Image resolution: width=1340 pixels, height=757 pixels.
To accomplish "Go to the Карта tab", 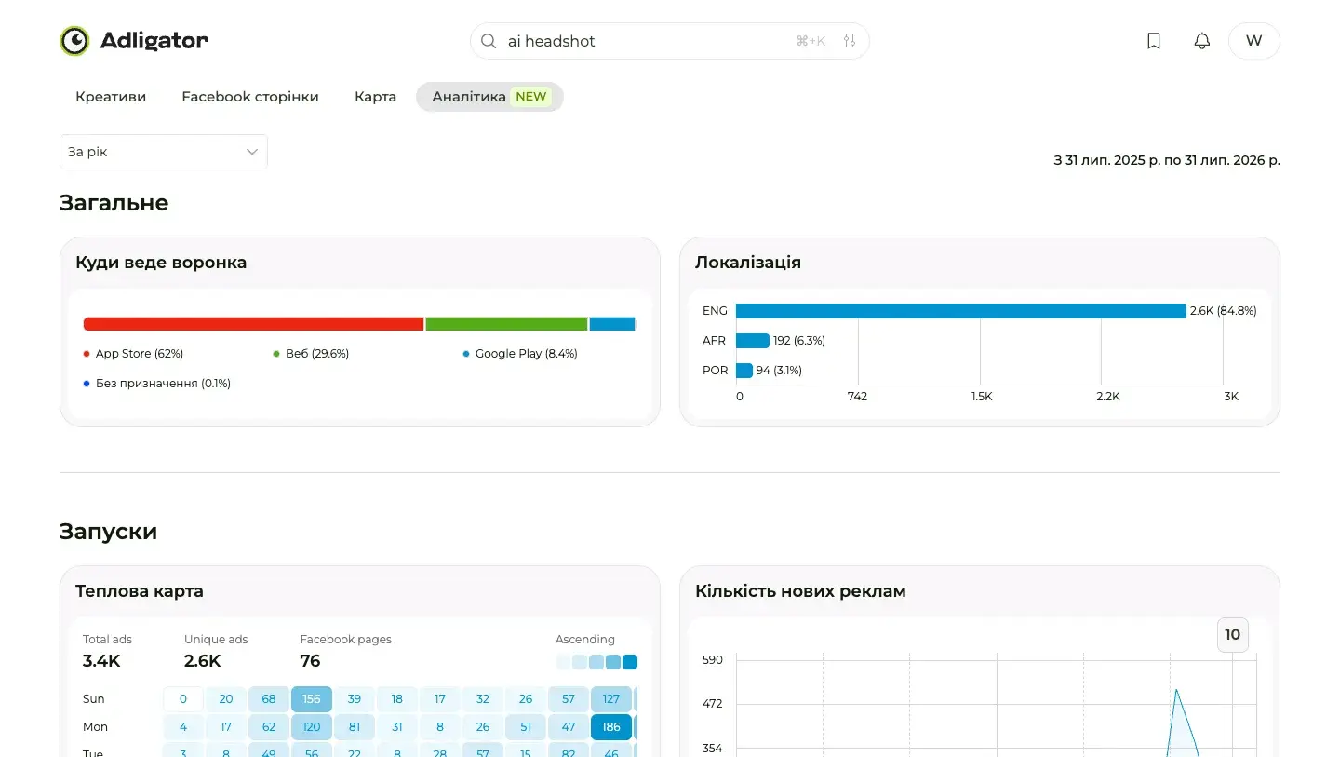I will point(375,97).
